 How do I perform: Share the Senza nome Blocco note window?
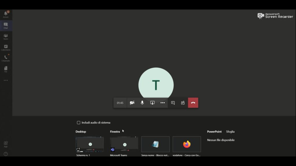[x=155, y=144]
